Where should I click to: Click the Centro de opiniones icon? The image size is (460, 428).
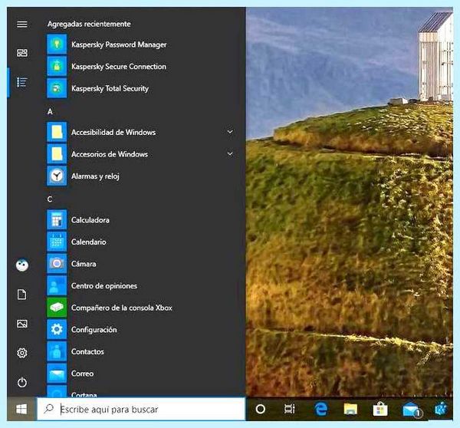coord(57,285)
